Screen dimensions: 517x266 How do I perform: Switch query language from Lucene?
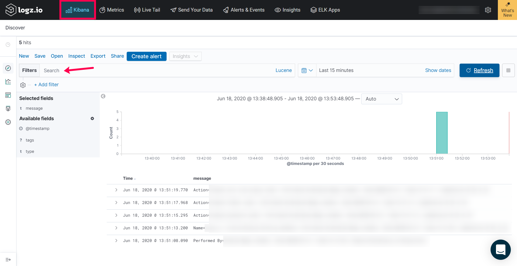pos(283,70)
